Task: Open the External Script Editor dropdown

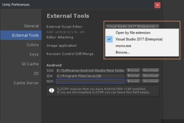Action: [x=132, y=27]
